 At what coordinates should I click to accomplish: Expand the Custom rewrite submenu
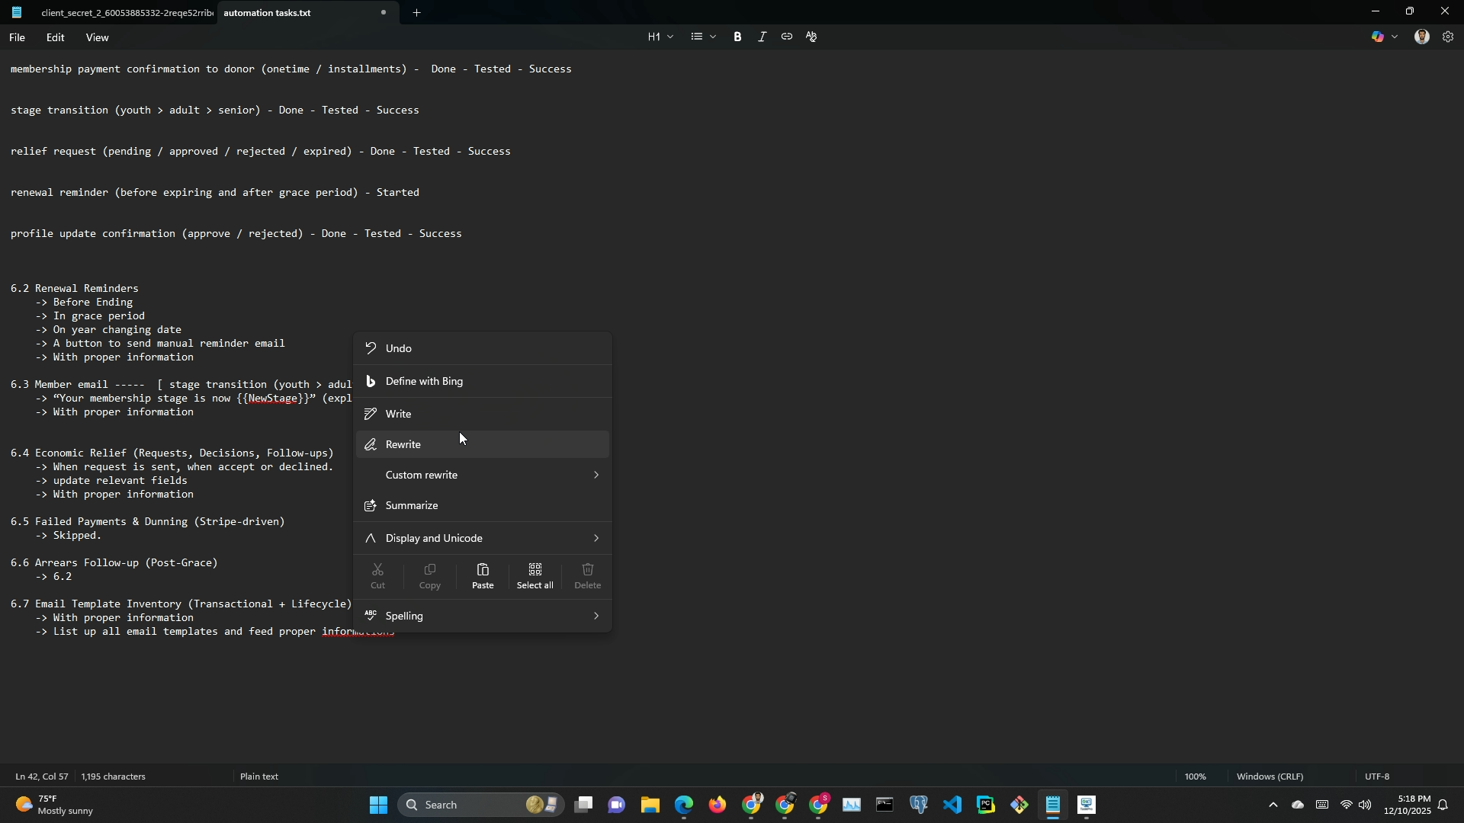[483, 475]
